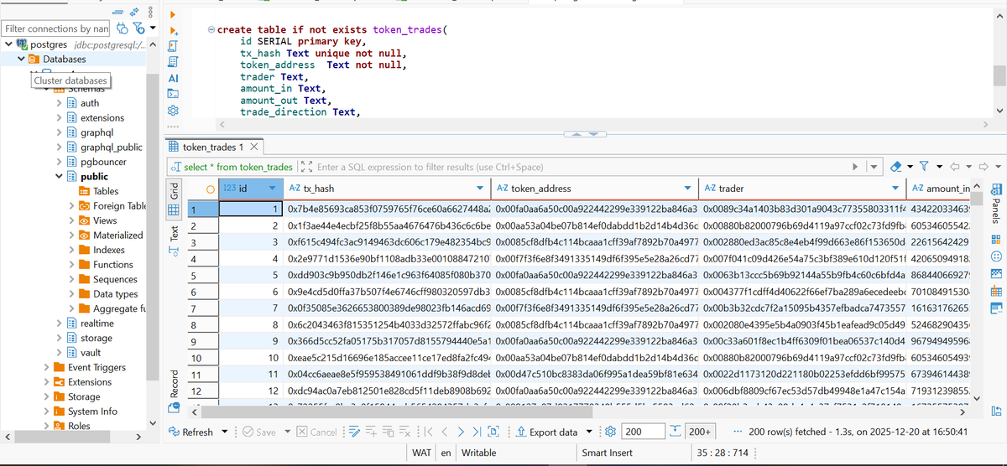Viewport: 1007px width, 466px height.
Task: Execute SQL in new tab icon
Action: click(x=174, y=31)
